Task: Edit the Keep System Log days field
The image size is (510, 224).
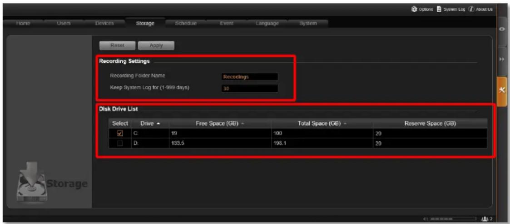Action: click(250, 88)
